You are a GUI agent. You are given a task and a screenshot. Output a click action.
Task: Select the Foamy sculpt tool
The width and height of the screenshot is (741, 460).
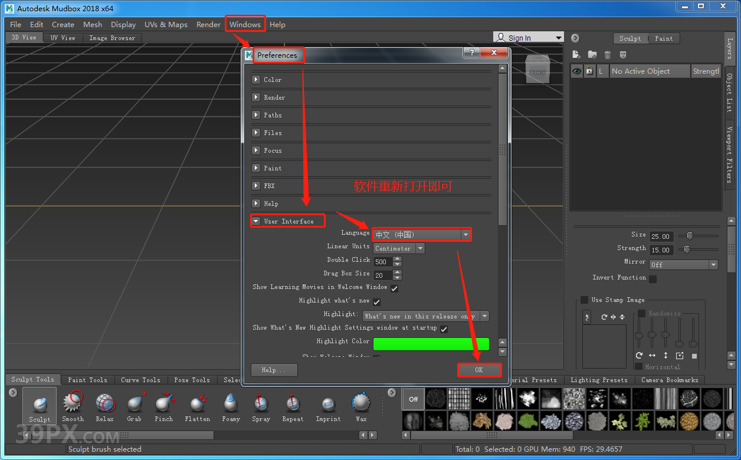click(231, 405)
